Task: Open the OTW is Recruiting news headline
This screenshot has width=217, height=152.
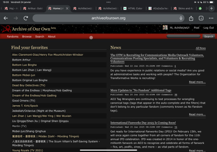Action: [x=157, y=58]
